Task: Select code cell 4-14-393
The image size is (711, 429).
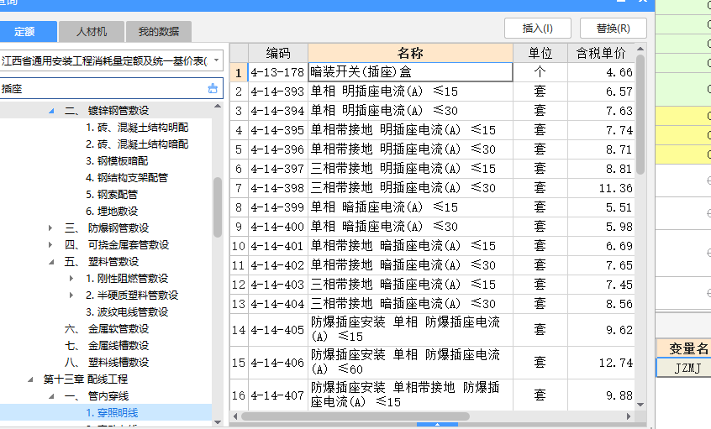Action: click(278, 92)
